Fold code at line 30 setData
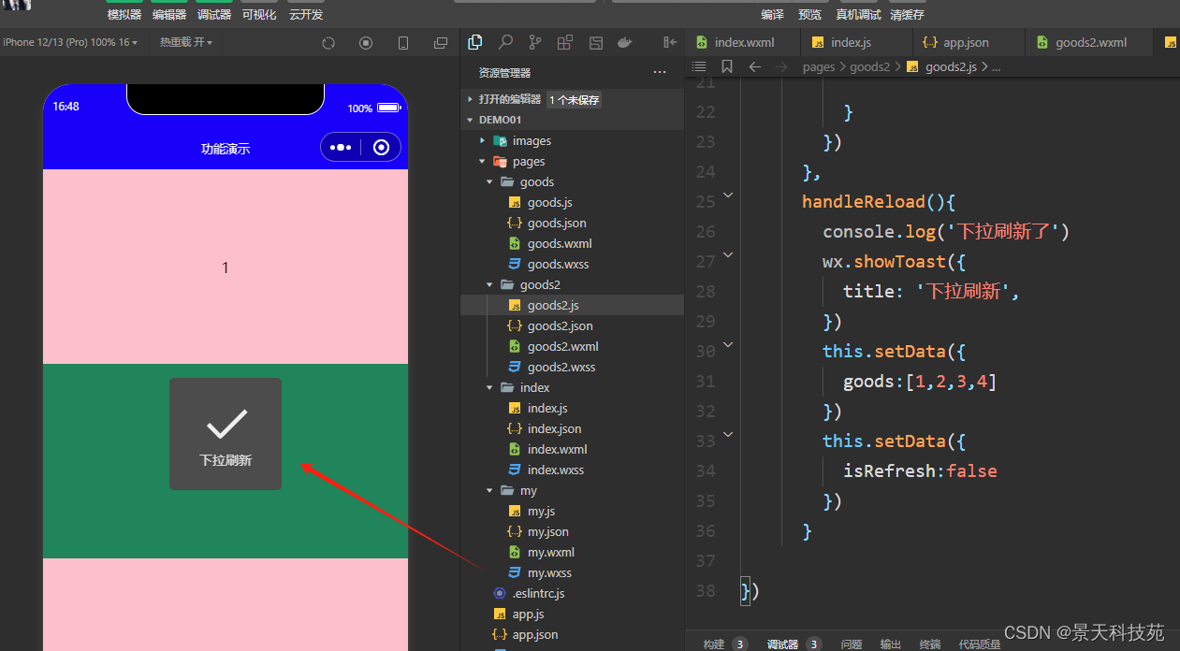 [x=728, y=344]
